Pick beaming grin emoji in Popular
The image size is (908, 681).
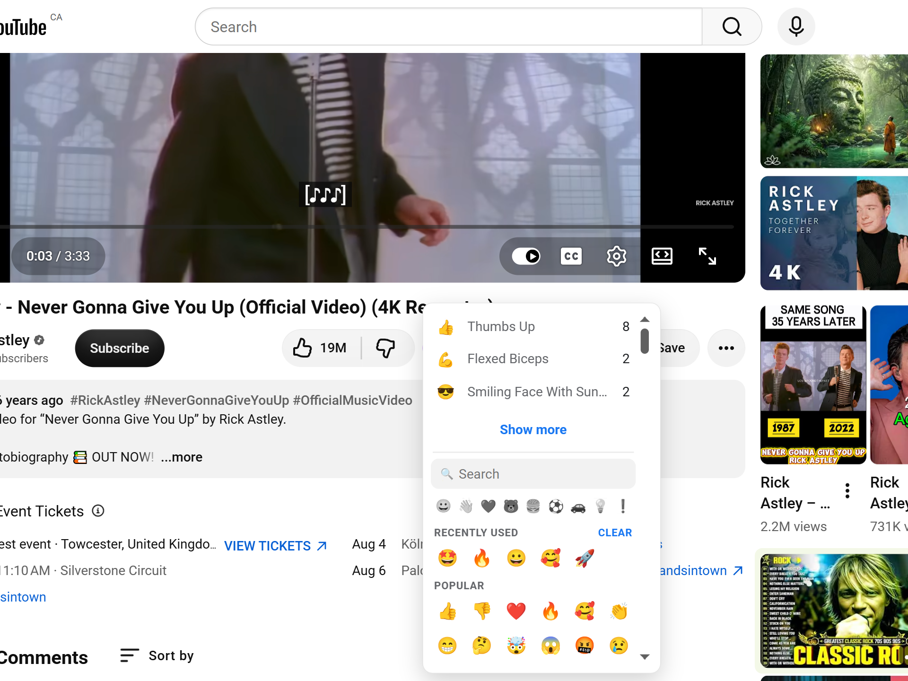pyautogui.click(x=447, y=645)
